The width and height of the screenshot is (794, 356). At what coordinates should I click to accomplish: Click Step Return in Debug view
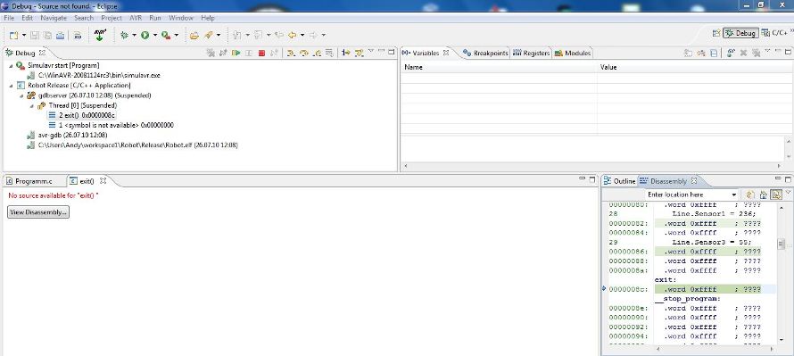click(x=317, y=53)
